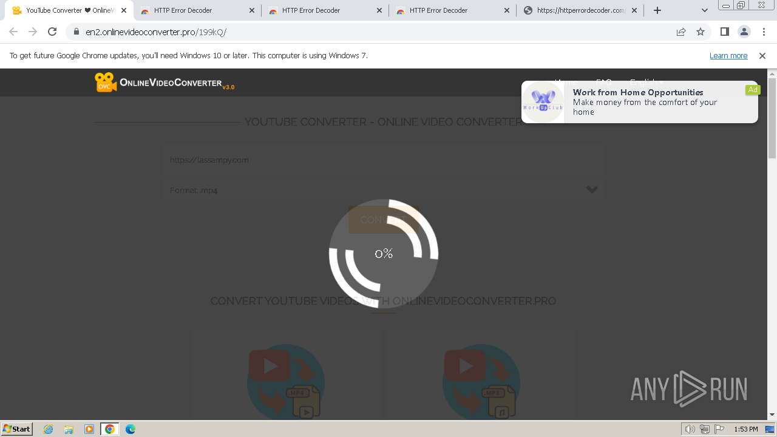
Task: Focus the address bar URL
Action: 156,32
